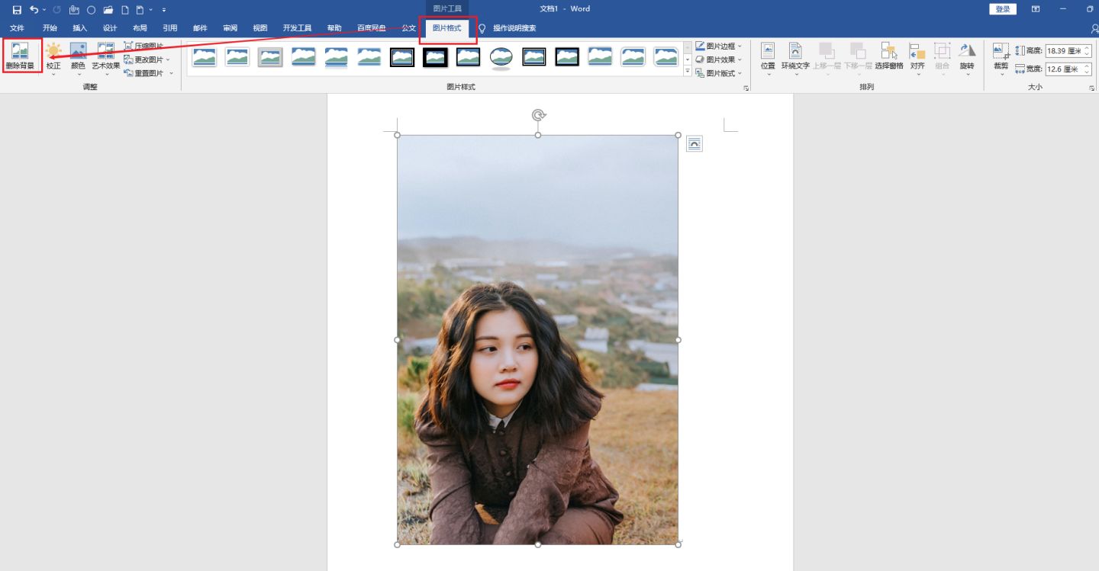Open the 图片样式 group dialog launcher
Image resolution: width=1099 pixels, height=571 pixels.
(x=746, y=88)
